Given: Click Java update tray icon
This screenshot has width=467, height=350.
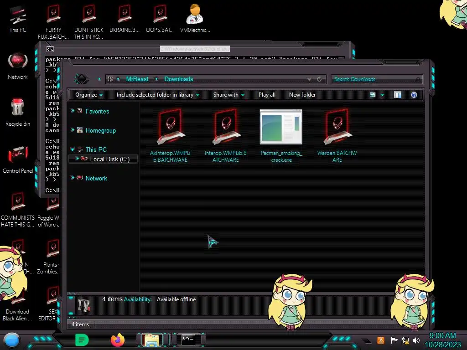Looking at the screenshot, I should 381,340.
